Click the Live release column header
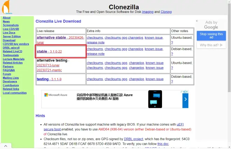This screenshot has height=149, width=231. (x=61, y=31)
